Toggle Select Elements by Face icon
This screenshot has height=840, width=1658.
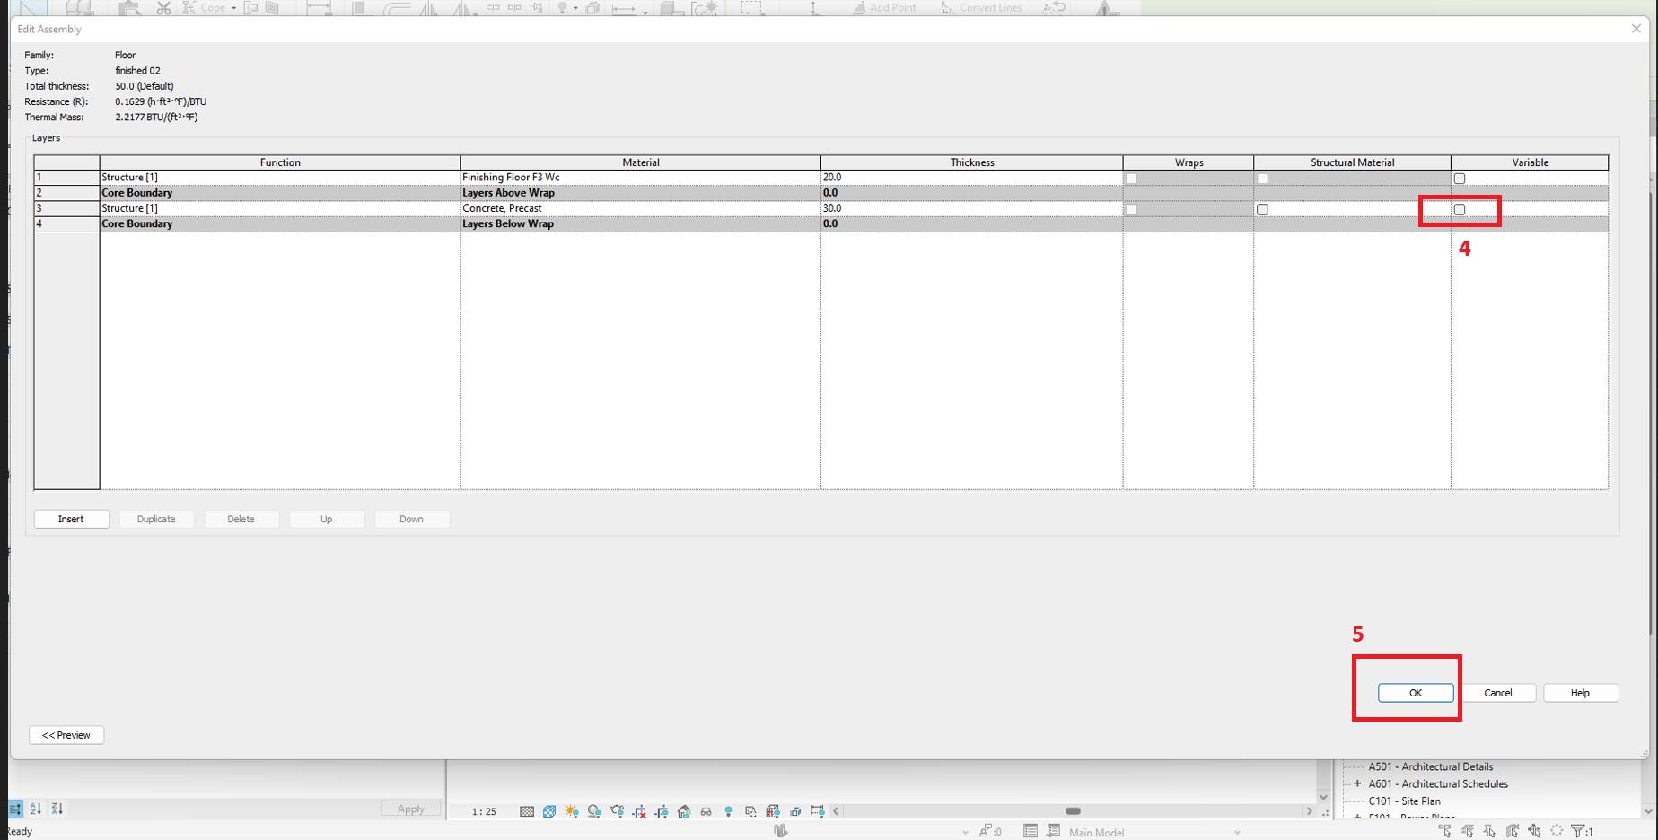point(1513,832)
